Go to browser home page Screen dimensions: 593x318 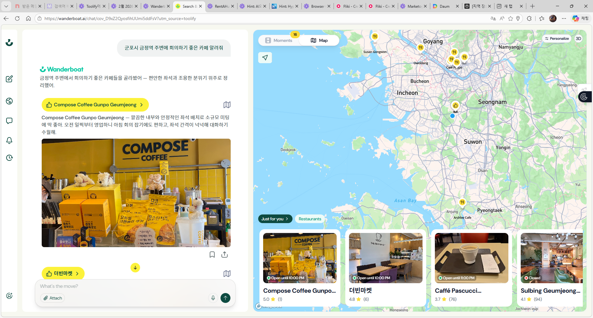click(x=28, y=18)
